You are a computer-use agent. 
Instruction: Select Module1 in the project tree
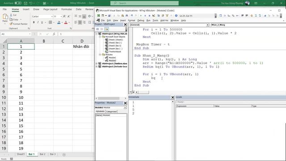click(112, 58)
